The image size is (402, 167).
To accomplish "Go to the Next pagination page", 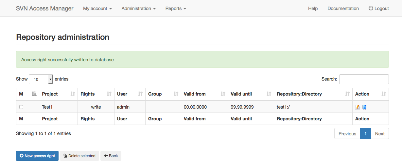I will point(380,134).
